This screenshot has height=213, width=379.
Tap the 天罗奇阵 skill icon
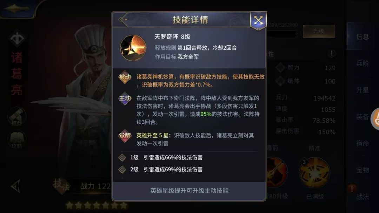[x=133, y=48]
